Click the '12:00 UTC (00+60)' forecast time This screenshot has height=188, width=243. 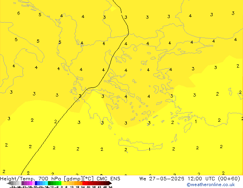(214, 179)
